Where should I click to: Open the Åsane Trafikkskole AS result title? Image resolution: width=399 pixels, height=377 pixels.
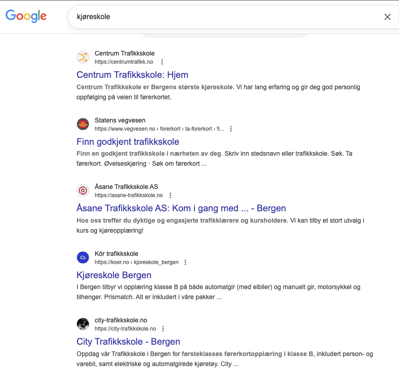181,208
